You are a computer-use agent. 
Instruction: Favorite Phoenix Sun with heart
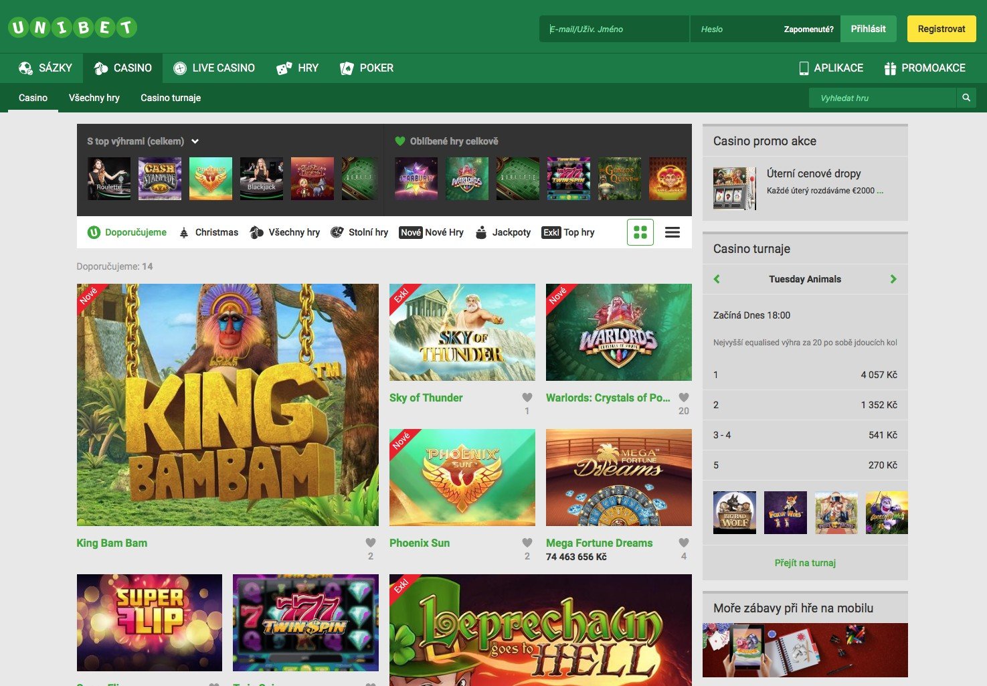click(527, 543)
